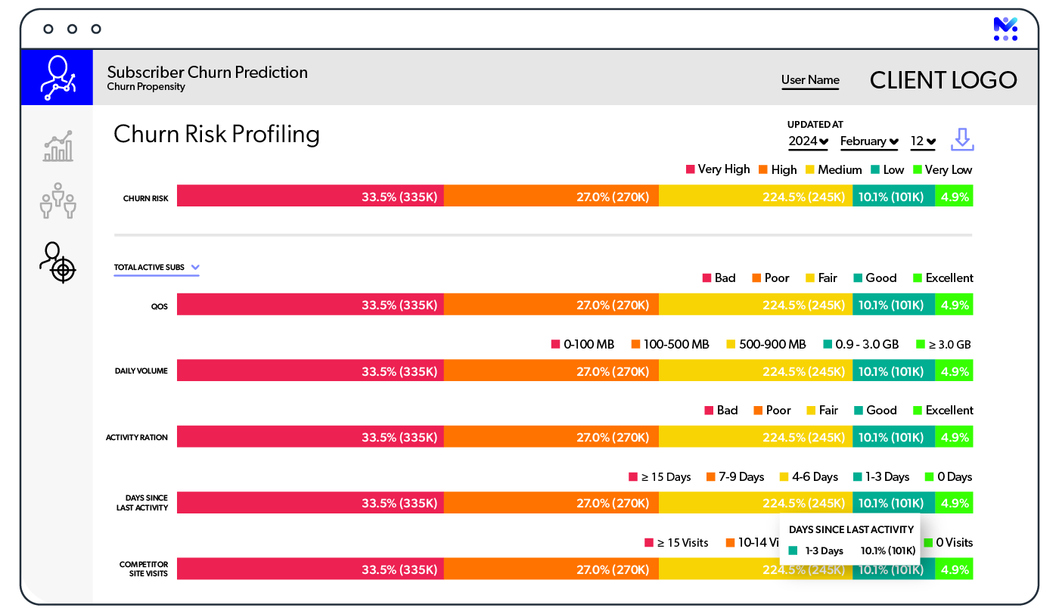Image resolution: width=1059 pixels, height=614 pixels.
Task: Open the 2024 year dropdown
Action: pos(808,141)
